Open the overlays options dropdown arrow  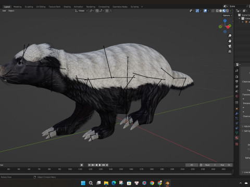[x=208, y=11]
